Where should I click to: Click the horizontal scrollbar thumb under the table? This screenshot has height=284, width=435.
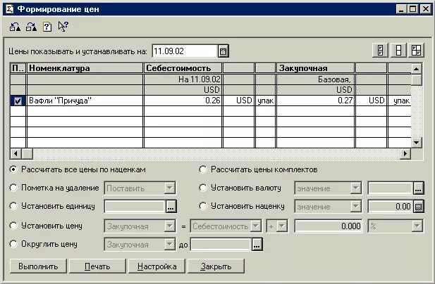point(27,153)
